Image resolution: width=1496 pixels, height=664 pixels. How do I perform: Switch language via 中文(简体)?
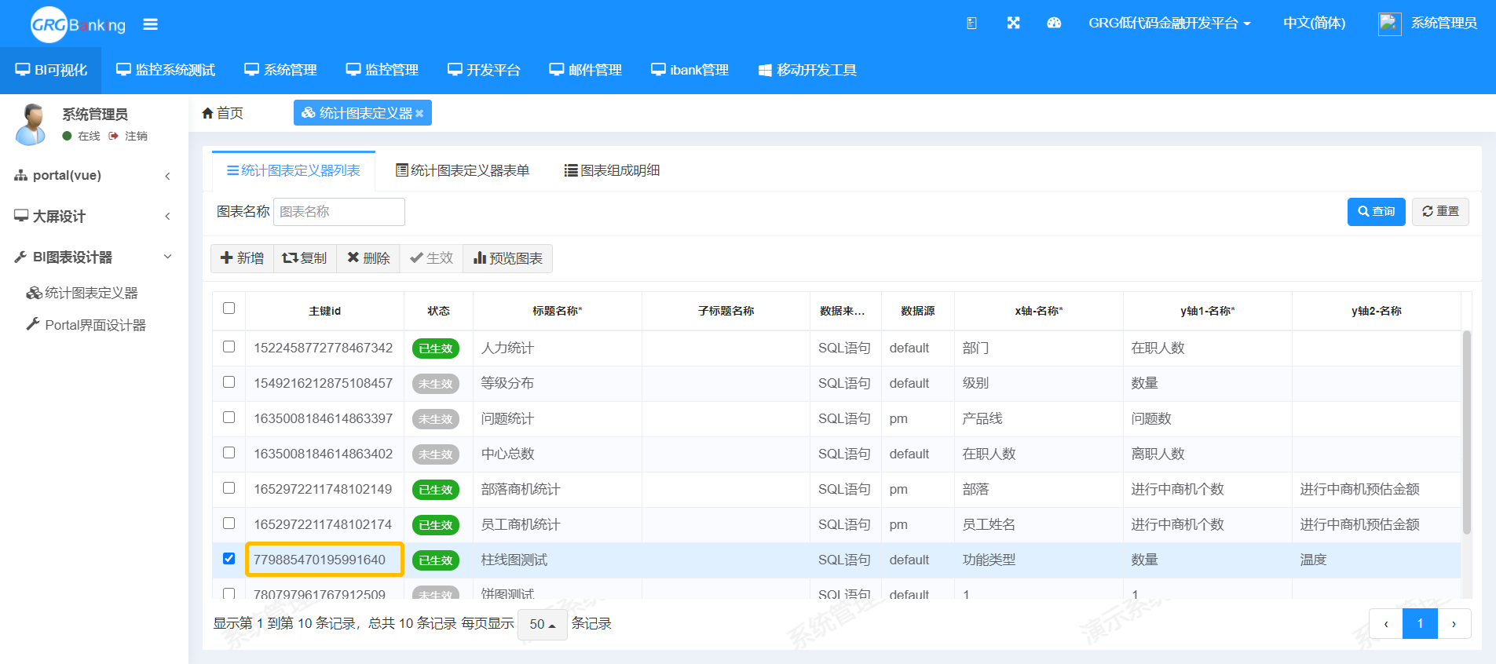1314,24
